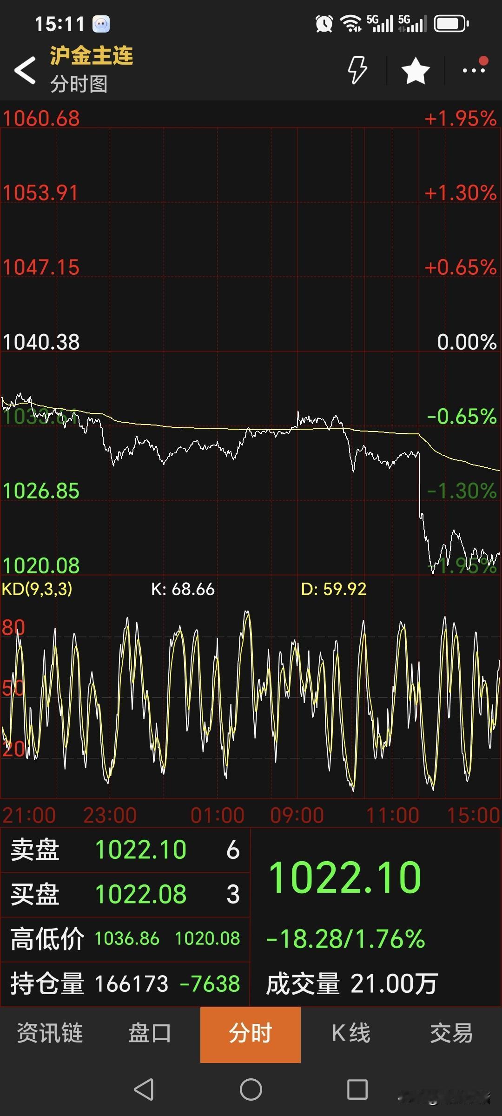Tap the change -18.28/1.76% text
This screenshot has width=502, height=1116.
[345, 938]
